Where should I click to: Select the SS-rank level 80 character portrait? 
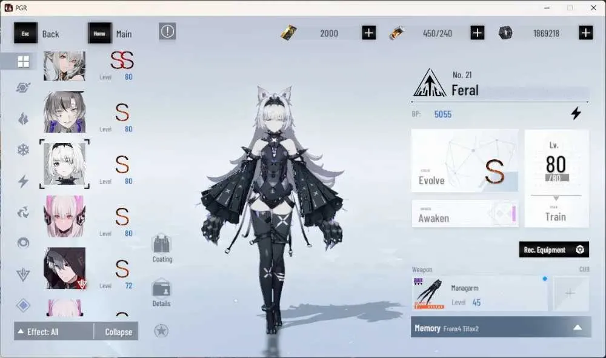click(x=65, y=65)
